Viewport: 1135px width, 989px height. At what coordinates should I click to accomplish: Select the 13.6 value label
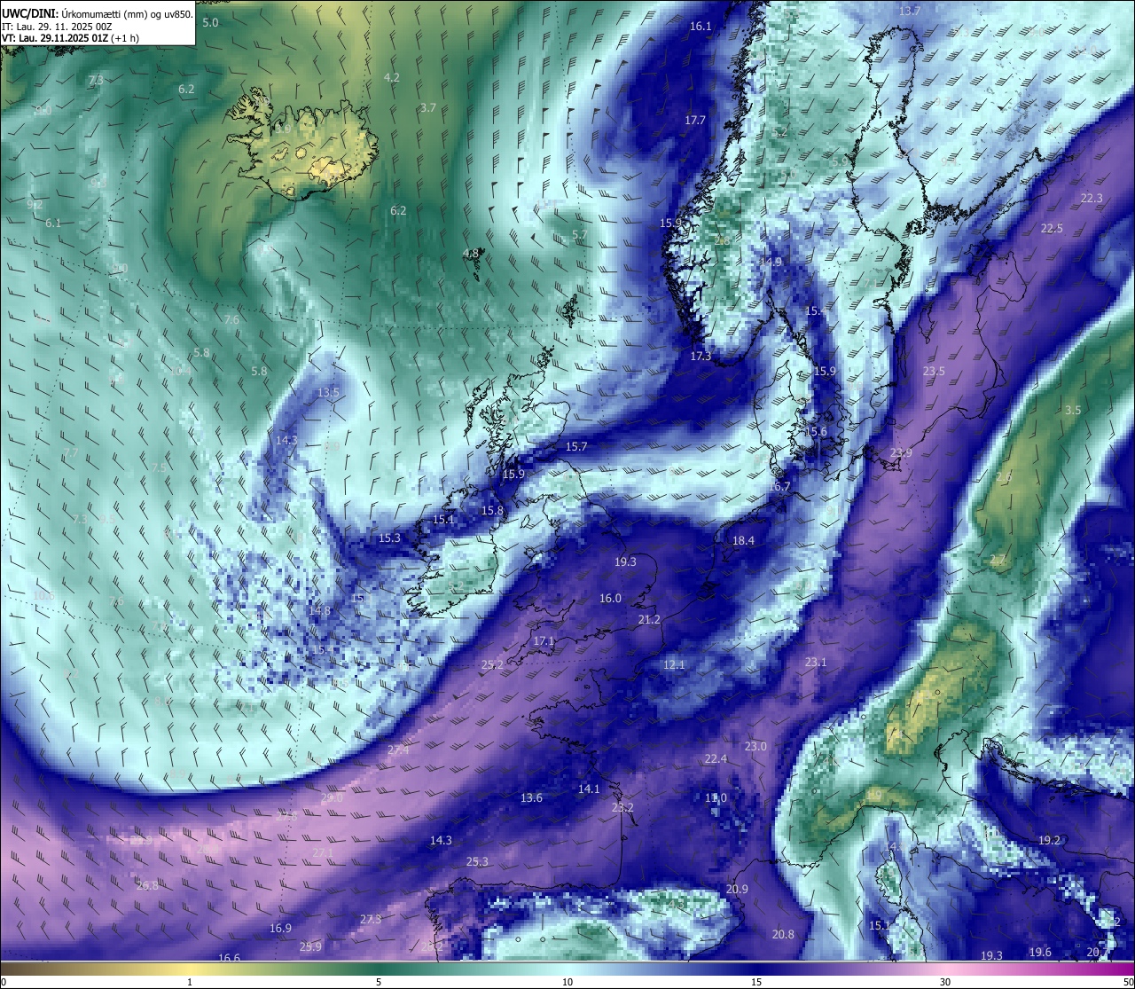coord(531,797)
